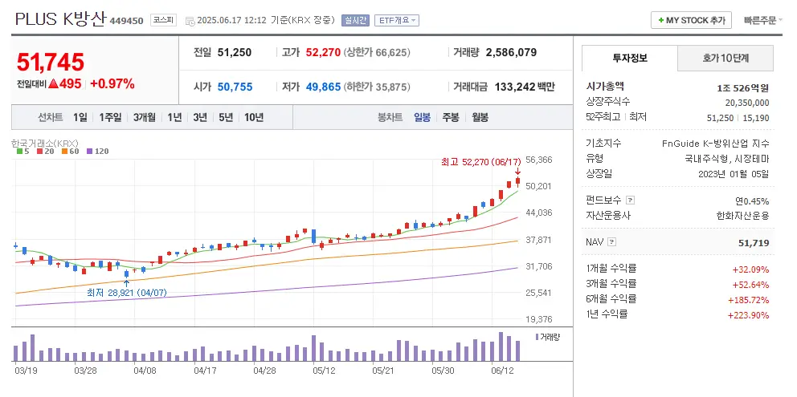Click the red up-triangle price change icon
Image resolution: width=797 pixels, height=397 pixels.
tap(53, 83)
